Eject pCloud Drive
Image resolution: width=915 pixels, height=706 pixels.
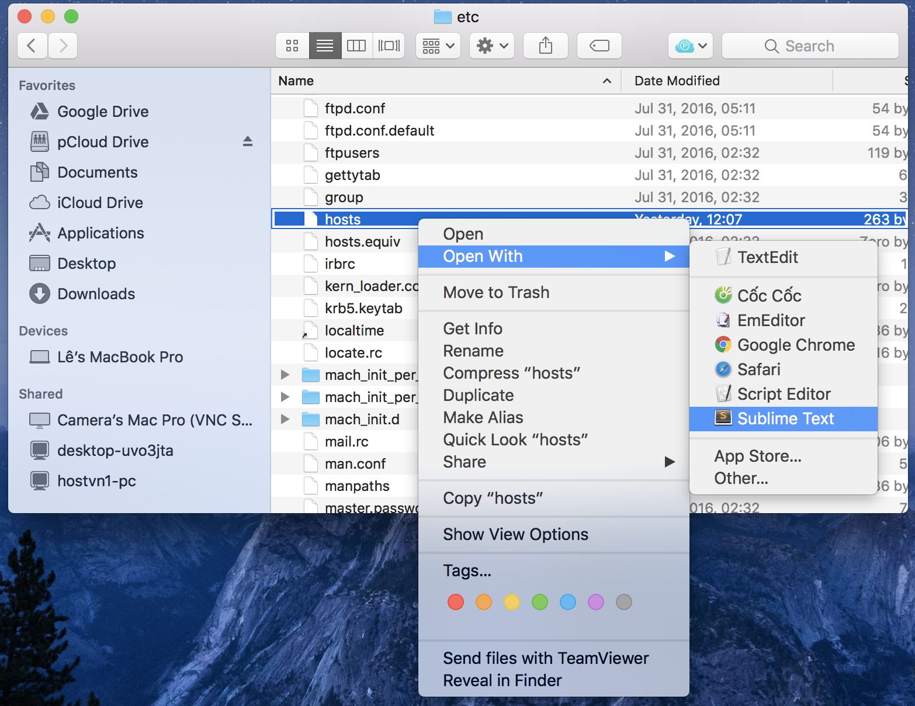[x=248, y=141]
